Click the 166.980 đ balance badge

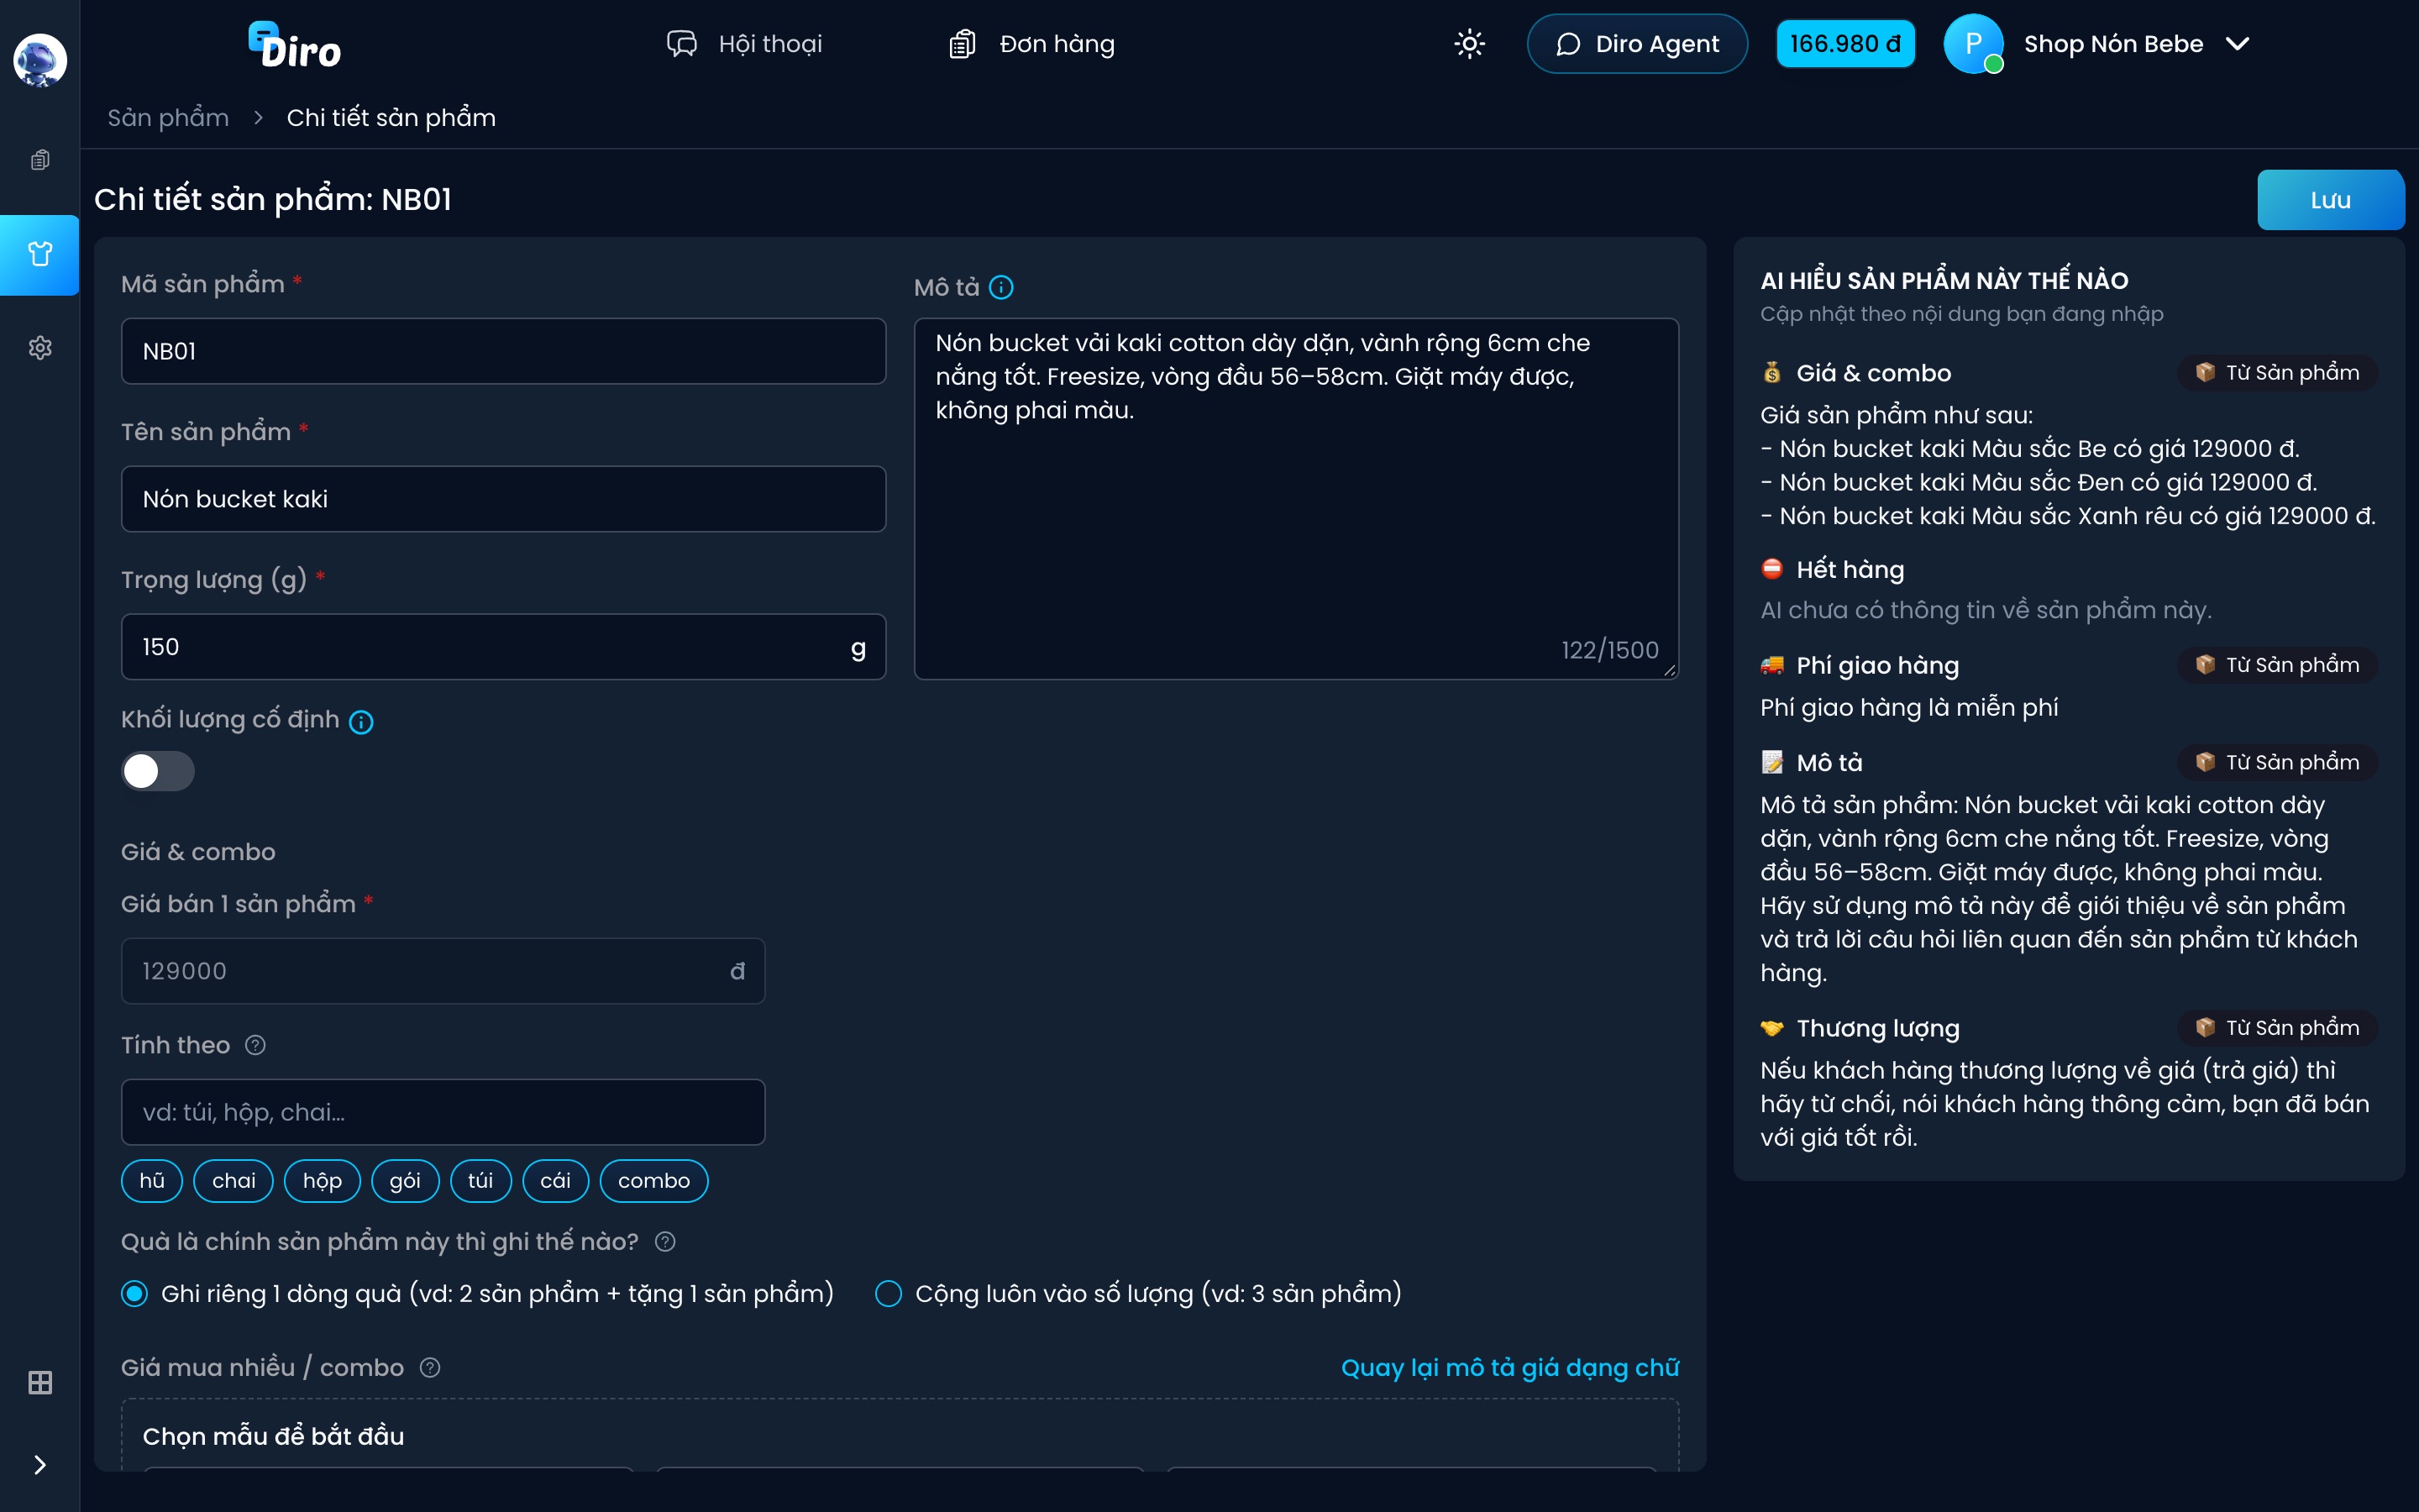1845,44
